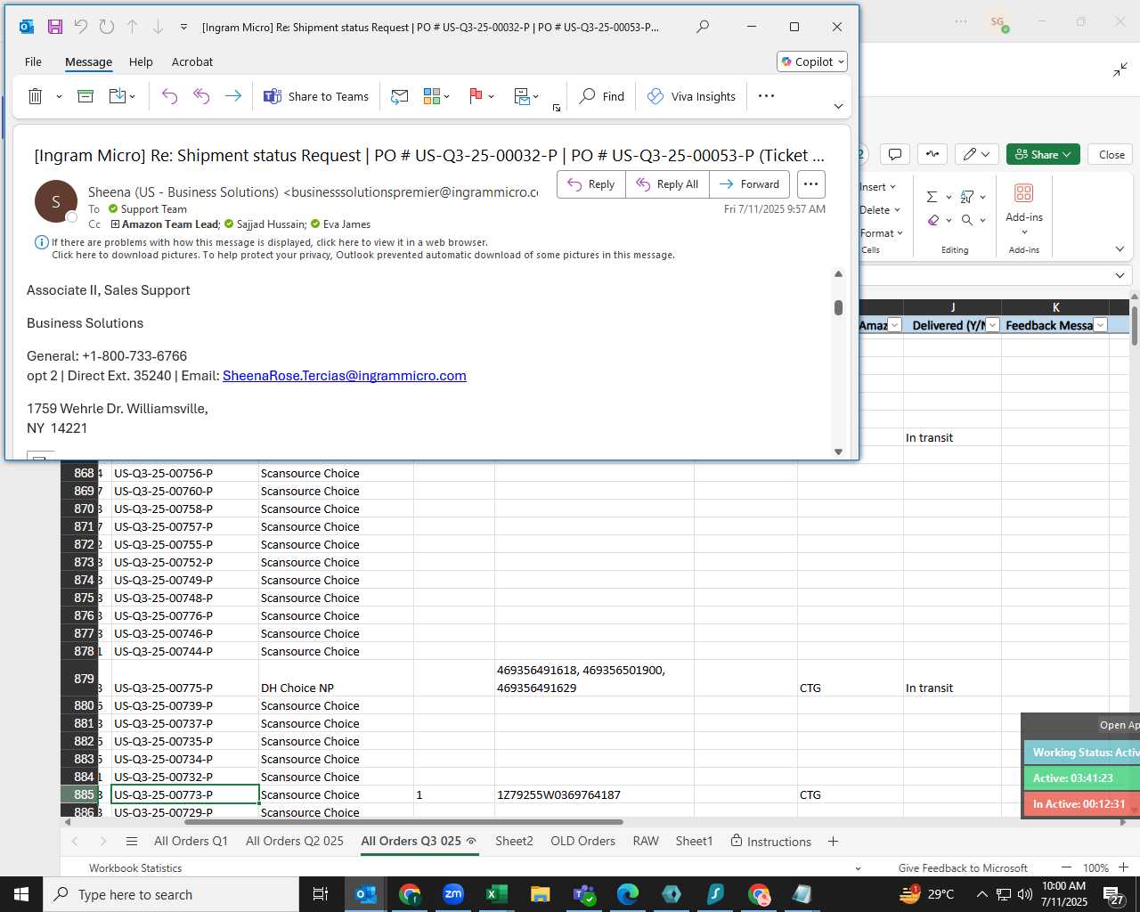Open Feedback Message column filter dropdown

(x=1100, y=325)
